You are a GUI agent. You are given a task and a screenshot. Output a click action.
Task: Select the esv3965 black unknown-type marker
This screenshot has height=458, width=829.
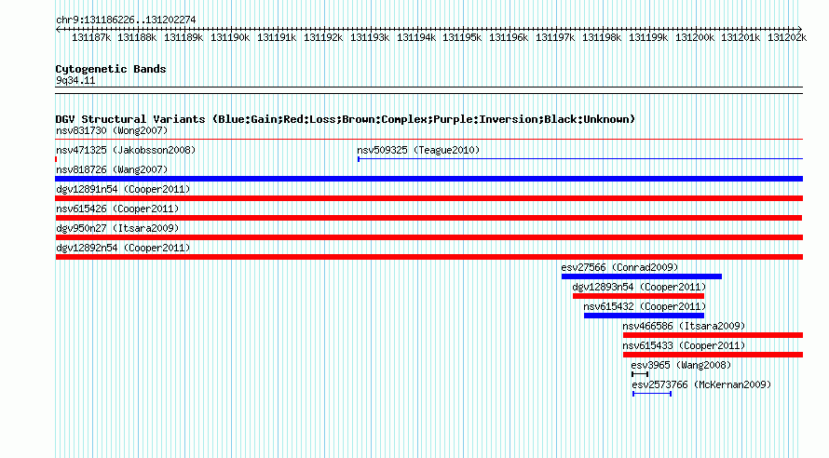pos(640,374)
